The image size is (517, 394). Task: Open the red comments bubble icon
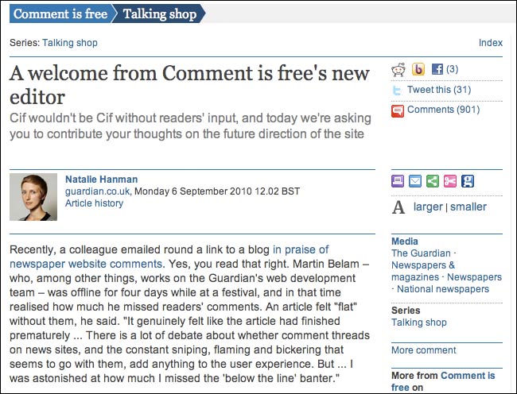click(x=398, y=111)
